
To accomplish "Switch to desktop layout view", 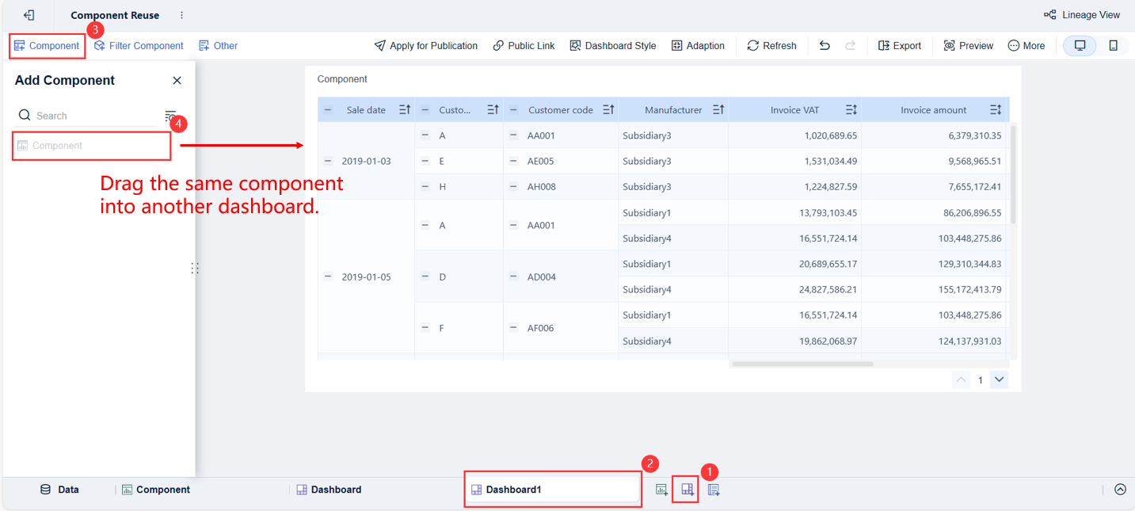I will tap(1080, 46).
